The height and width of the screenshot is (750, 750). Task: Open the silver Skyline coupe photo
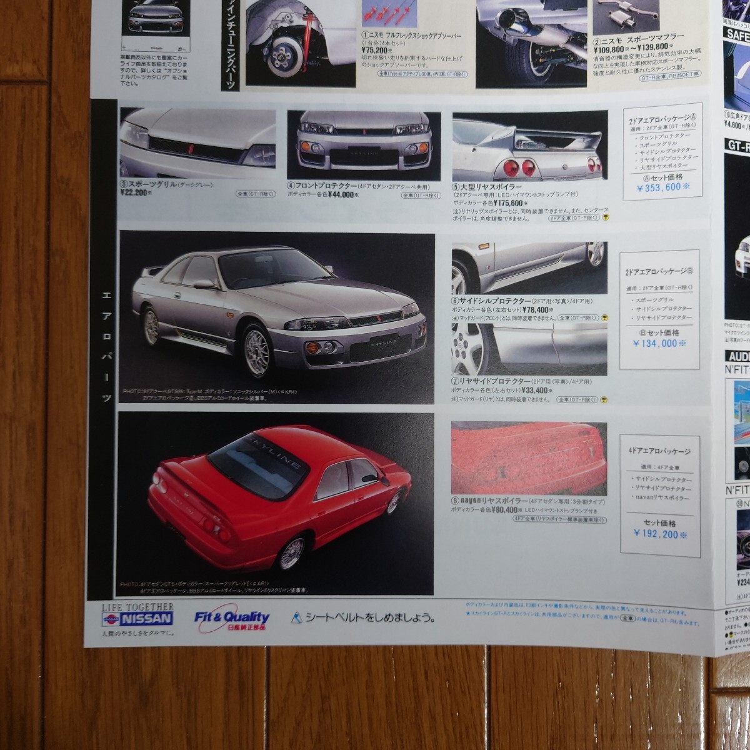coord(277,318)
